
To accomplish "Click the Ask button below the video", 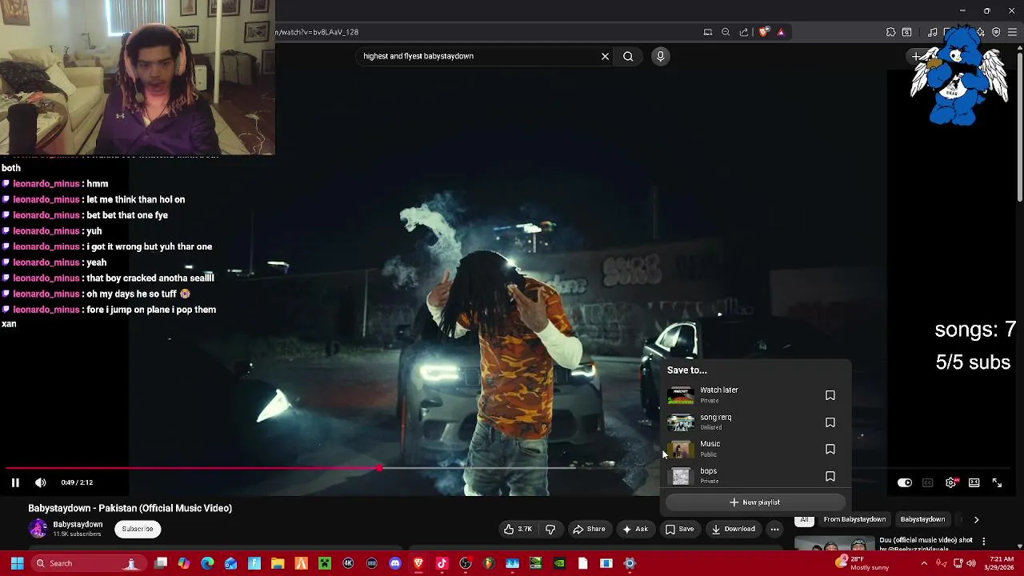I will point(635,529).
